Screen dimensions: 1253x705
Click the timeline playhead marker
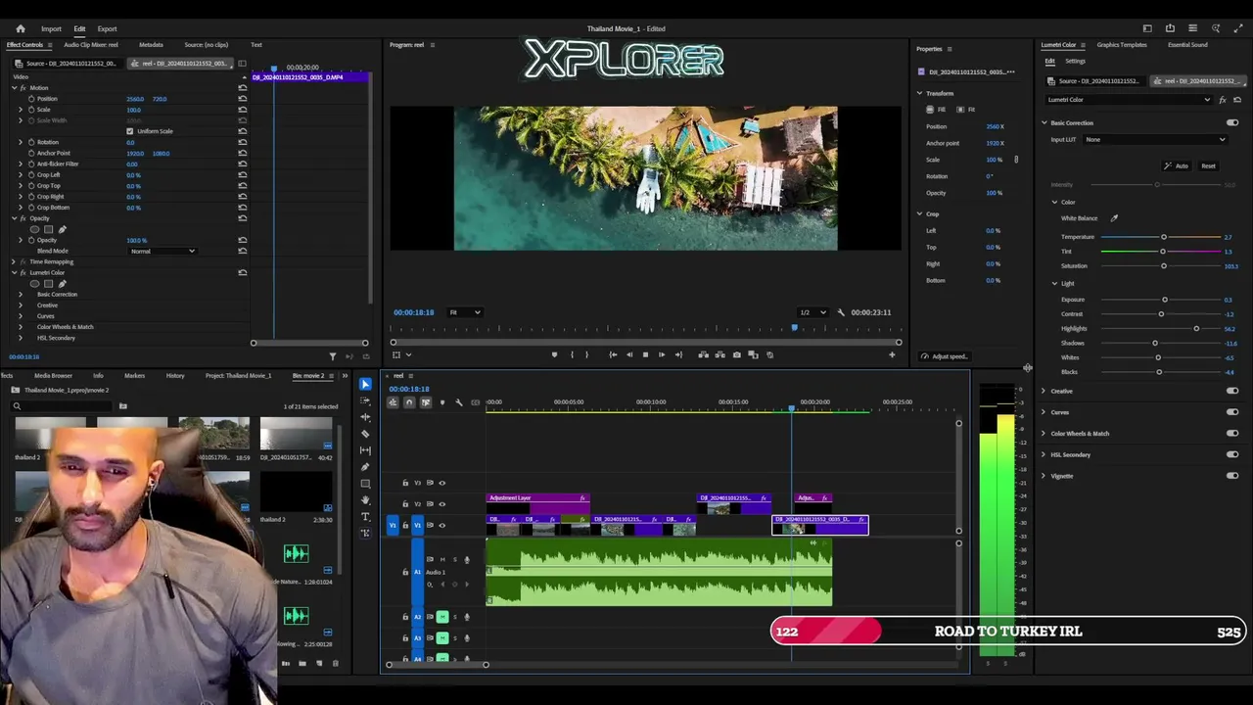point(792,407)
